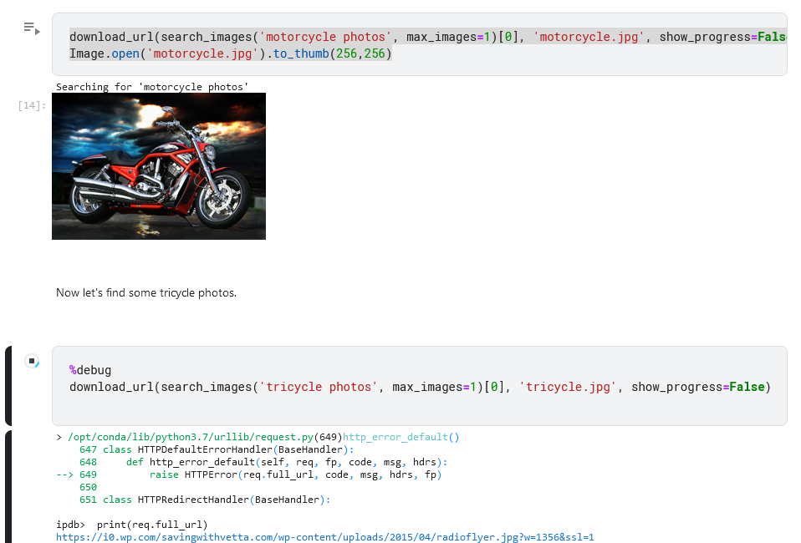The height and width of the screenshot is (543, 801).
Task: Click the http_error_default() function name in traceback
Action: [401, 437]
